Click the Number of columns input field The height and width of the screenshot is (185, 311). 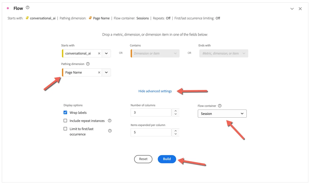coord(151,112)
